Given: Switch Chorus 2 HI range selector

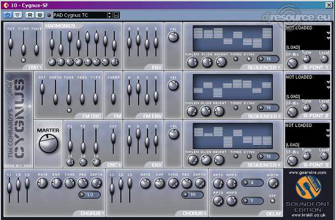Looking at the screenshot, I should (192, 195).
